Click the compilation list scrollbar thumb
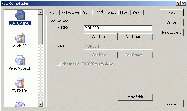 (x=41, y=29)
